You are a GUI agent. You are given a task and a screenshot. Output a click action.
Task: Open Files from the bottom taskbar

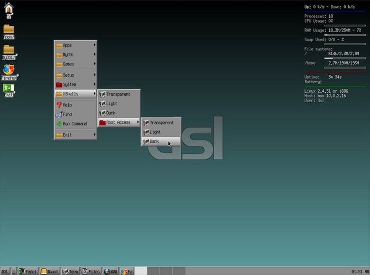click(91, 271)
